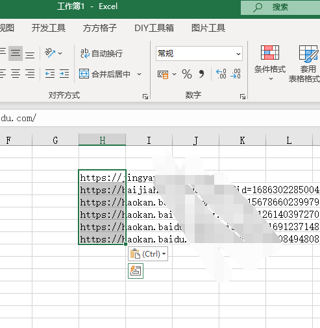
Task: Select column G header
Action: (55, 140)
